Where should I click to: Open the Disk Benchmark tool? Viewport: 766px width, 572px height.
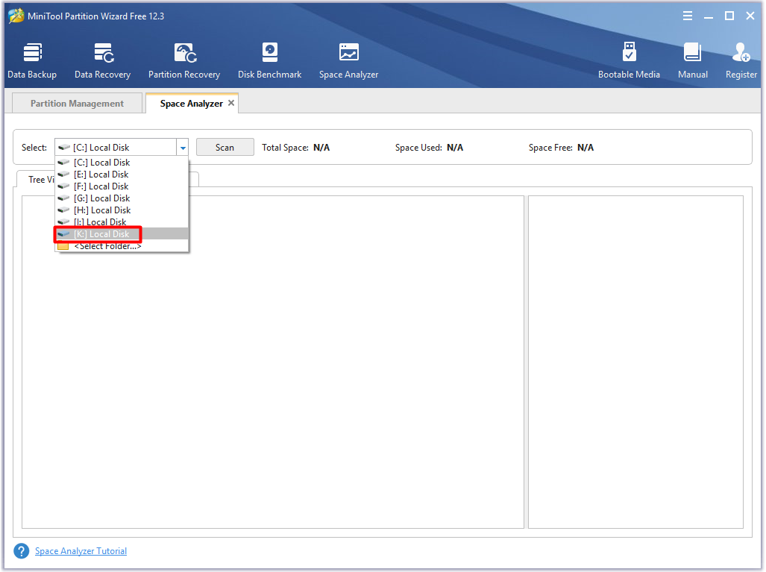[x=270, y=61]
